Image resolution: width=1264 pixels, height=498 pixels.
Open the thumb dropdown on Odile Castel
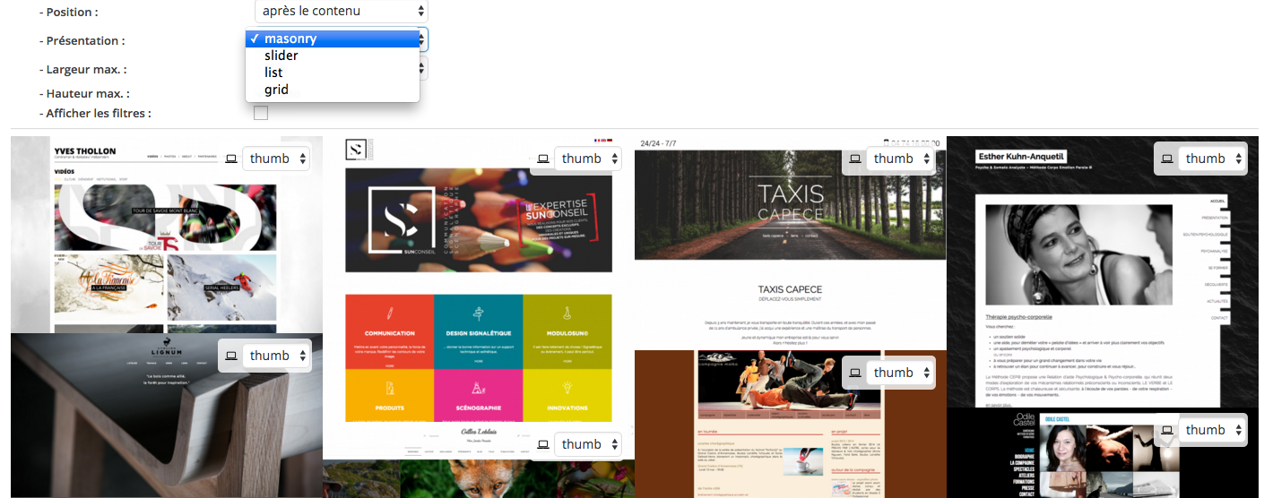[1212, 430]
